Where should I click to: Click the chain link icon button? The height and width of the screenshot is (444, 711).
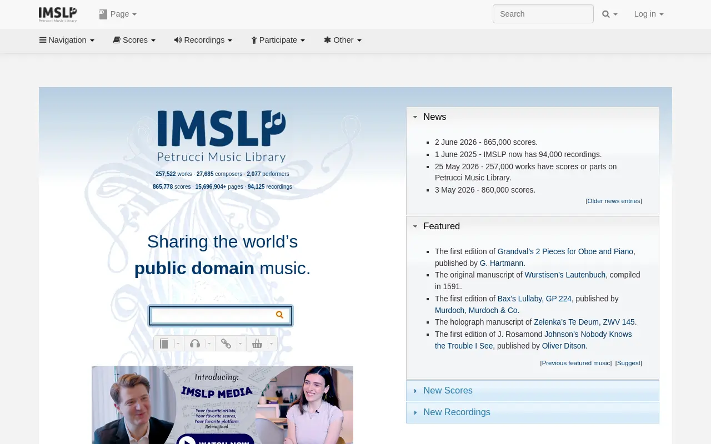point(226,344)
